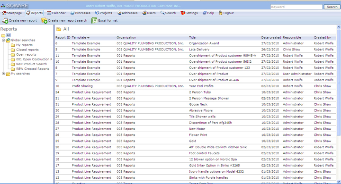
Task: Click the Create new report search icon
Action: [44, 21]
